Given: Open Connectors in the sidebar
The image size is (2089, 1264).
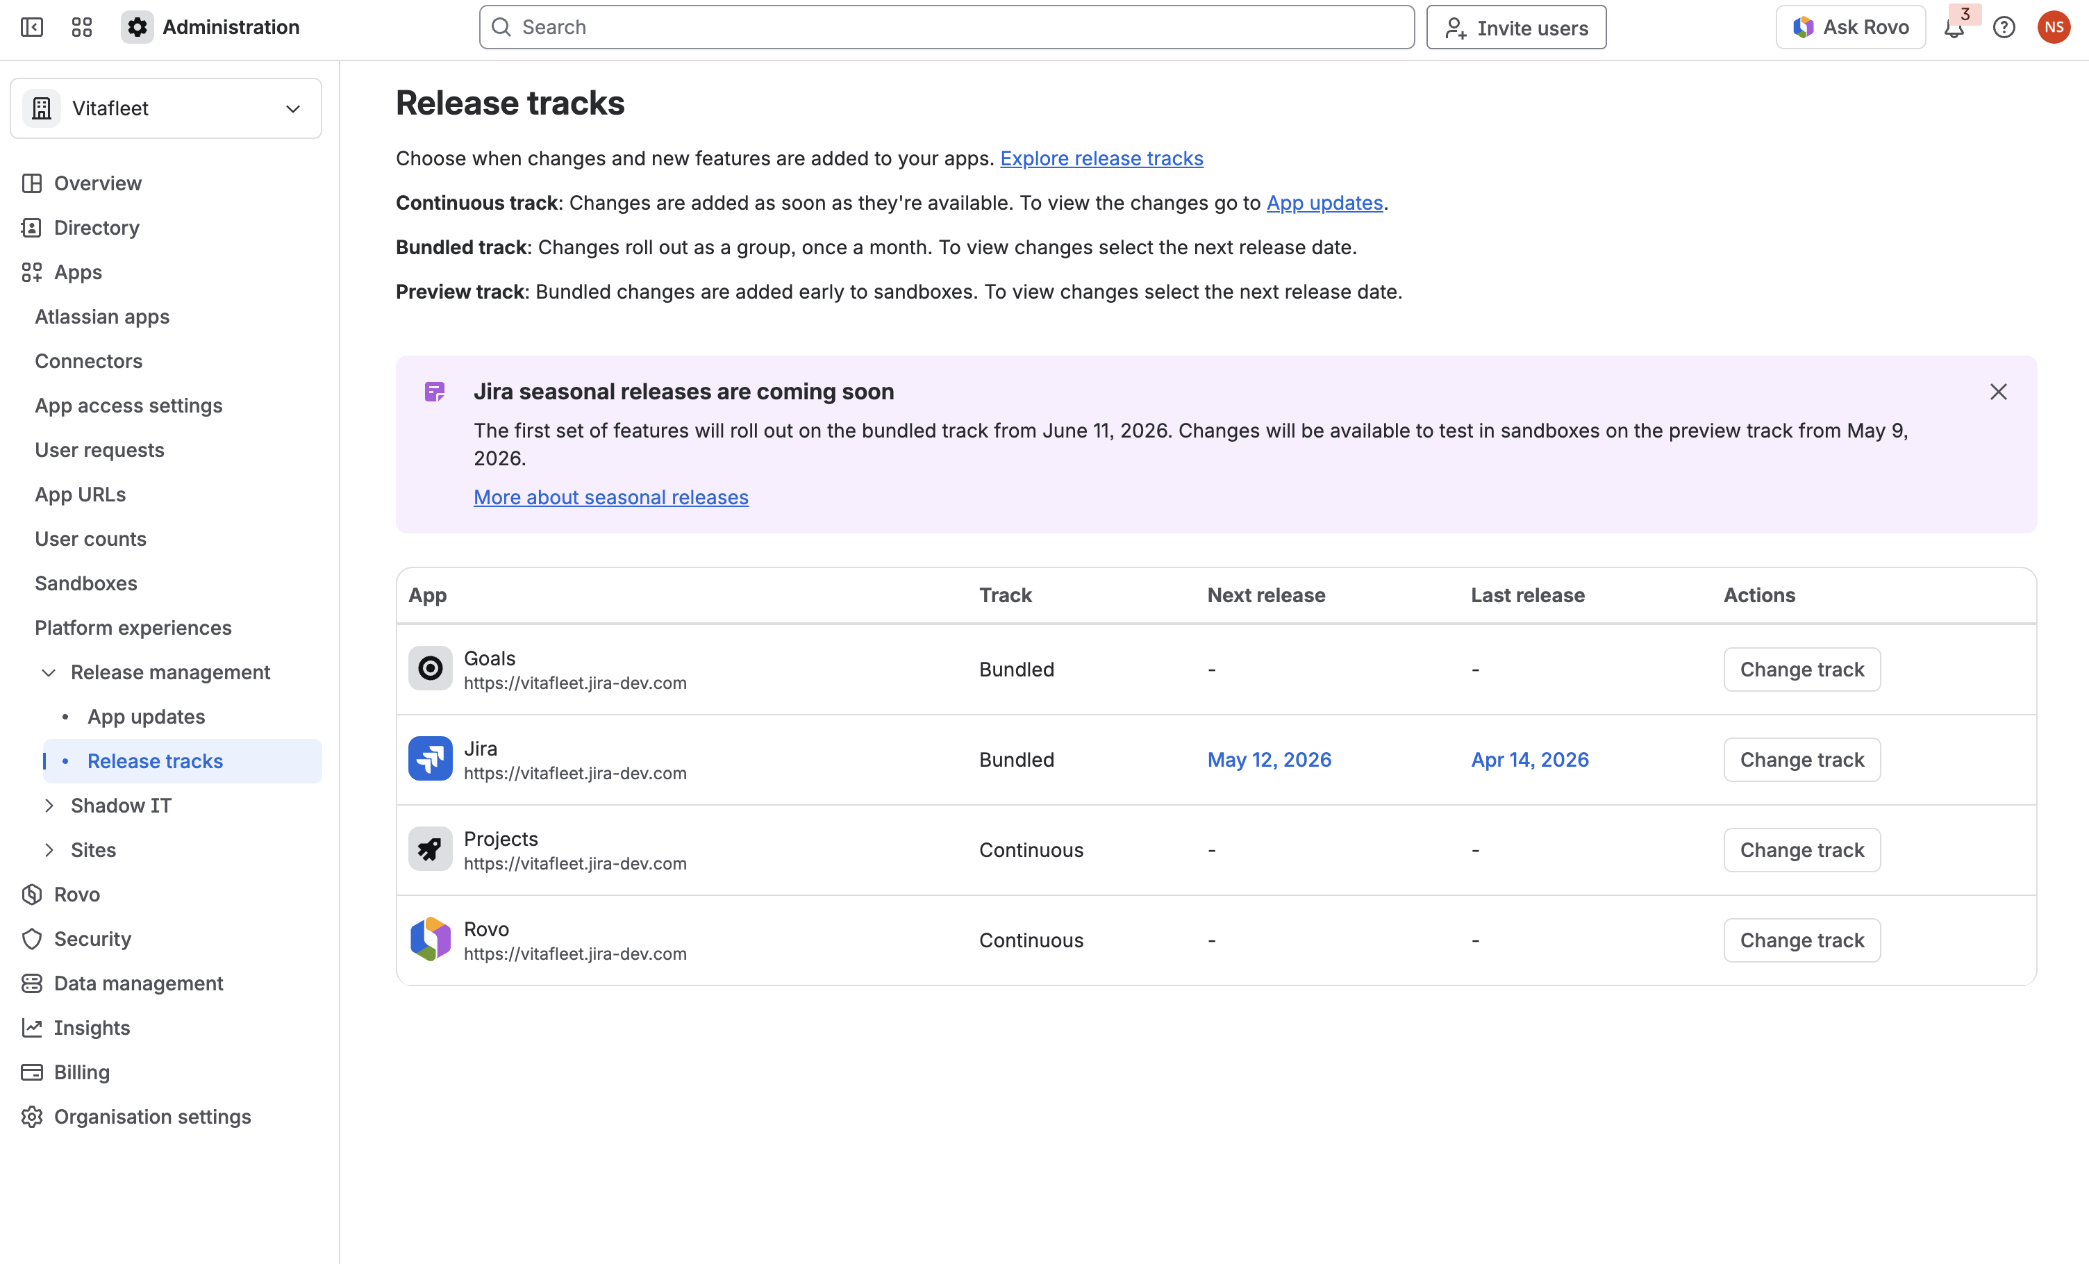Looking at the screenshot, I should pyautogui.click(x=166, y=361).
